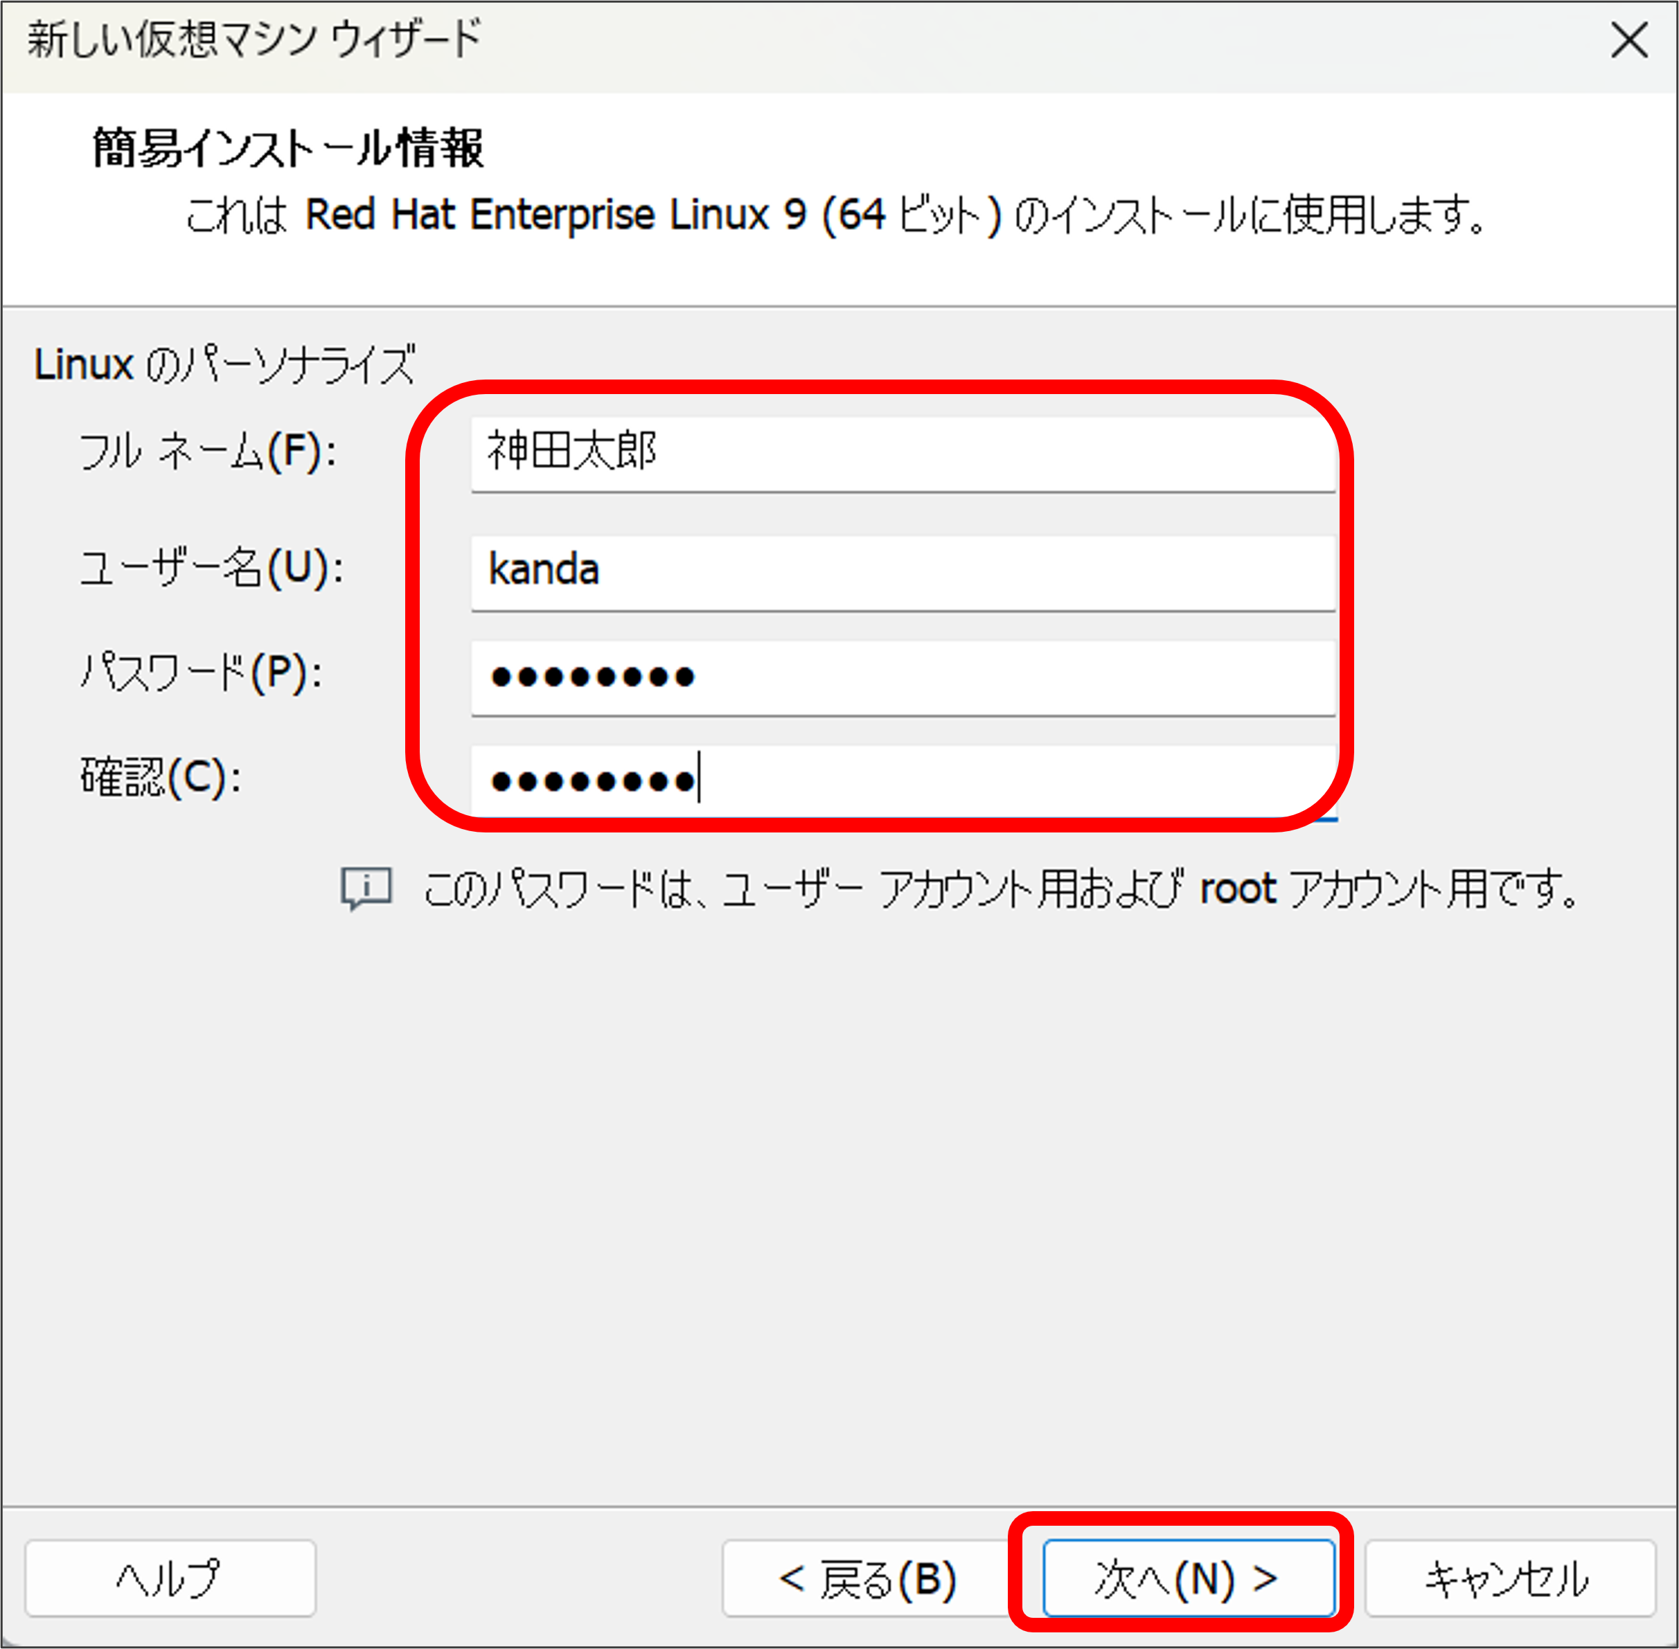Screen dimensions: 1679x1649
Task: Click the ユーザー名 field containing kanda
Action: click(902, 571)
